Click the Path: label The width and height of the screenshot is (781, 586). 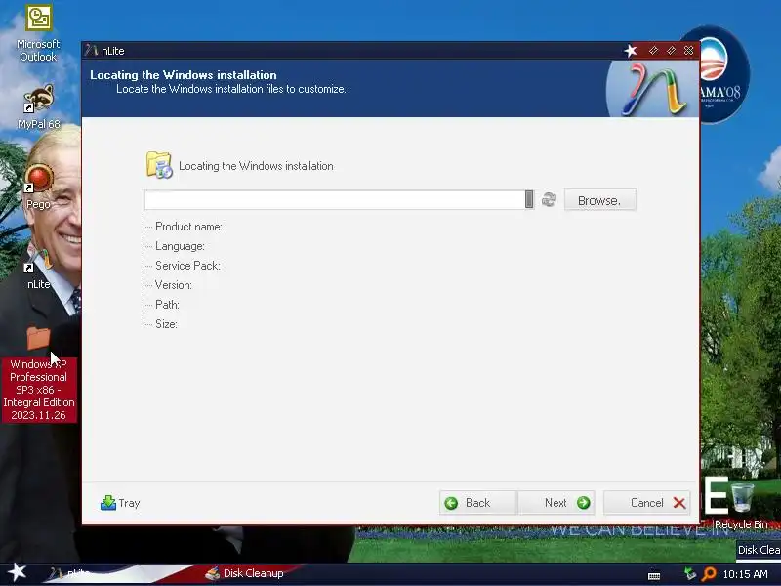167,305
